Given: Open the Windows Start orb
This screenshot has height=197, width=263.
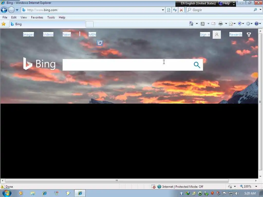Looking at the screenshot, I should point(7,193).
